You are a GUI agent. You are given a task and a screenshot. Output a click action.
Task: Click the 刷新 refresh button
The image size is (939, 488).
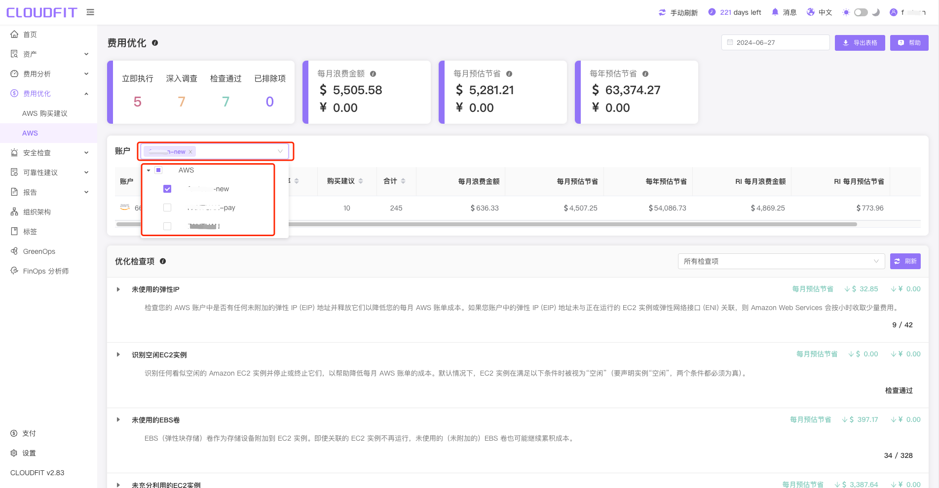click(905, 261)
